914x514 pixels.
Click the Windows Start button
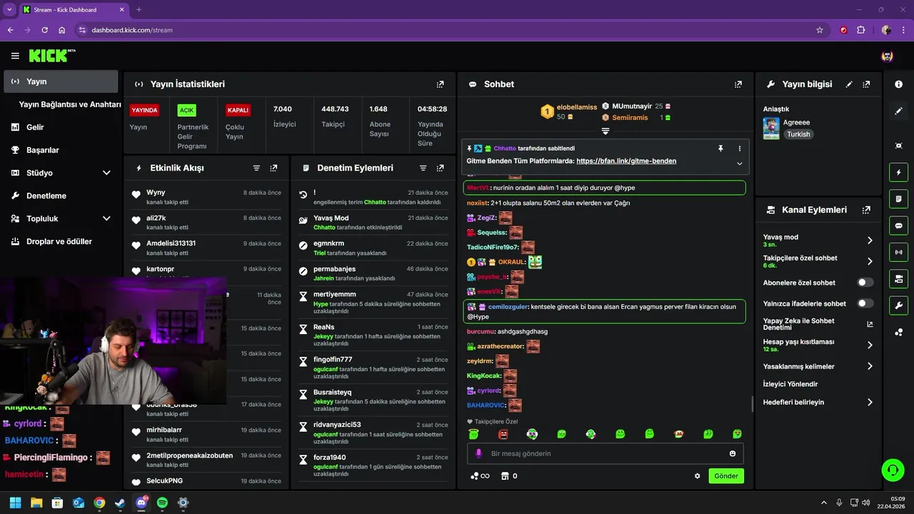coord(16,503)
